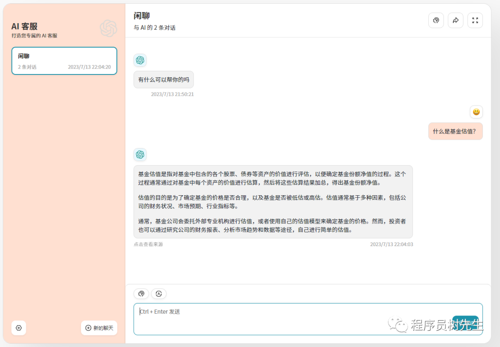
Task: Click the ChatGPT avatar next to fund answer
Action: [140, 155]
